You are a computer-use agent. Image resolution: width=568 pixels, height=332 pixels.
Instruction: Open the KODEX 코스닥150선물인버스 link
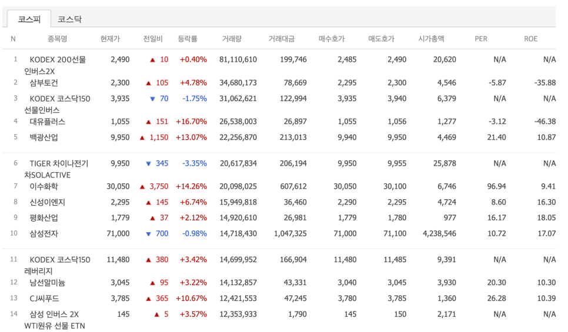pyautogui.click(x=57, y=104)
